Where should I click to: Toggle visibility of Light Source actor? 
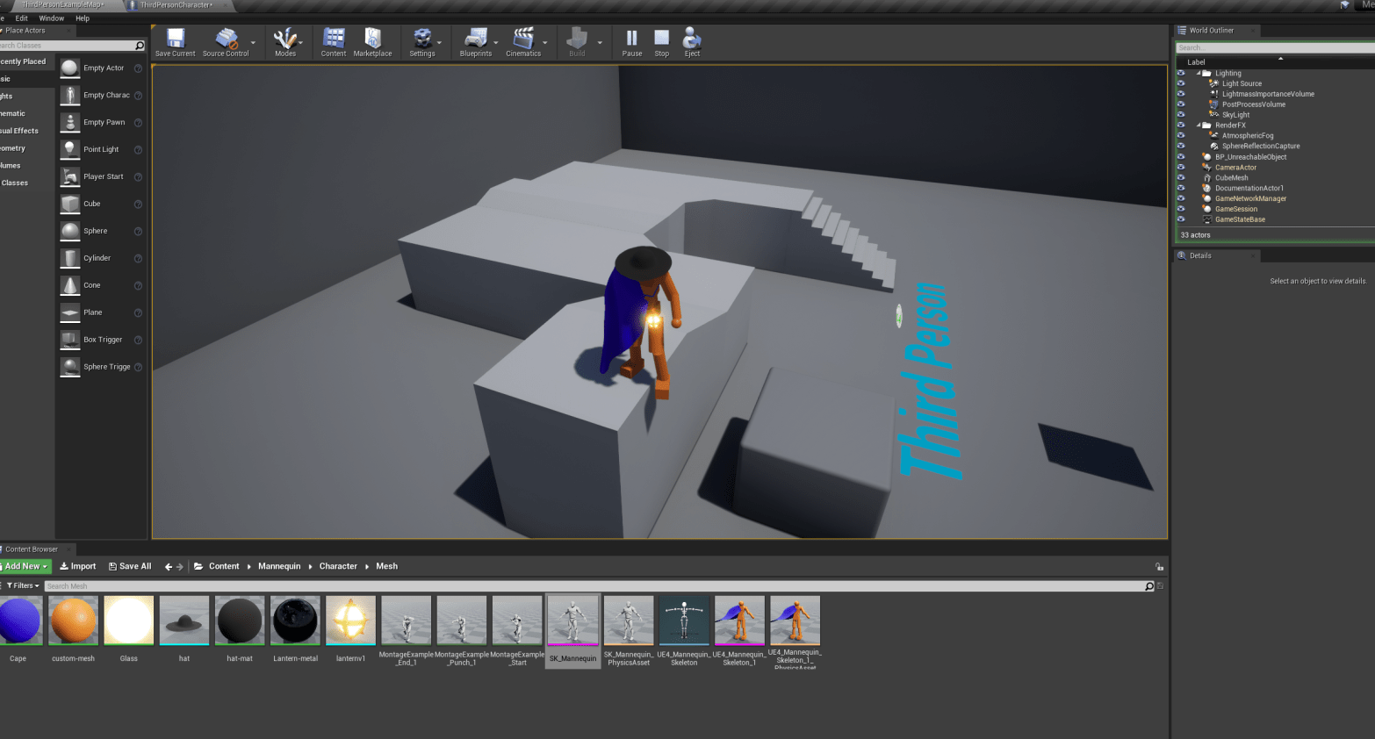coord(1181,84)
